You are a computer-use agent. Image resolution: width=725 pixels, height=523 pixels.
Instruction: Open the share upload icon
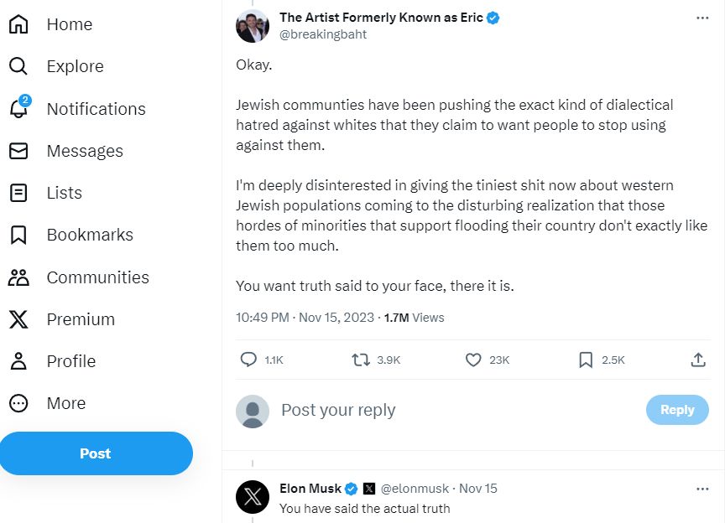pos(697,360)
